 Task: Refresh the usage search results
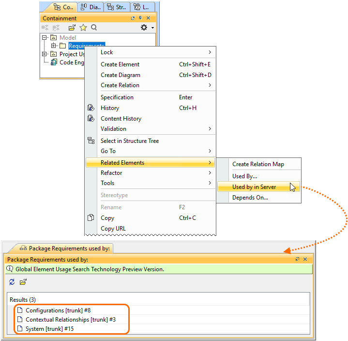pyautogui.click(x=12, y=282)
